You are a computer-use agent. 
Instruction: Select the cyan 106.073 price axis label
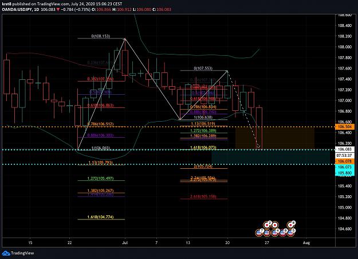pos(344,167)
